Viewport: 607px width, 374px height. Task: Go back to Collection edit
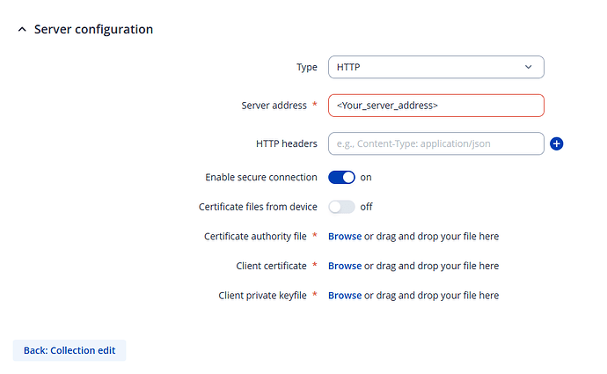(x=69, y=350)
